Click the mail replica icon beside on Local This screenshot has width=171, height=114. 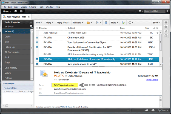(x=31, y=26)
